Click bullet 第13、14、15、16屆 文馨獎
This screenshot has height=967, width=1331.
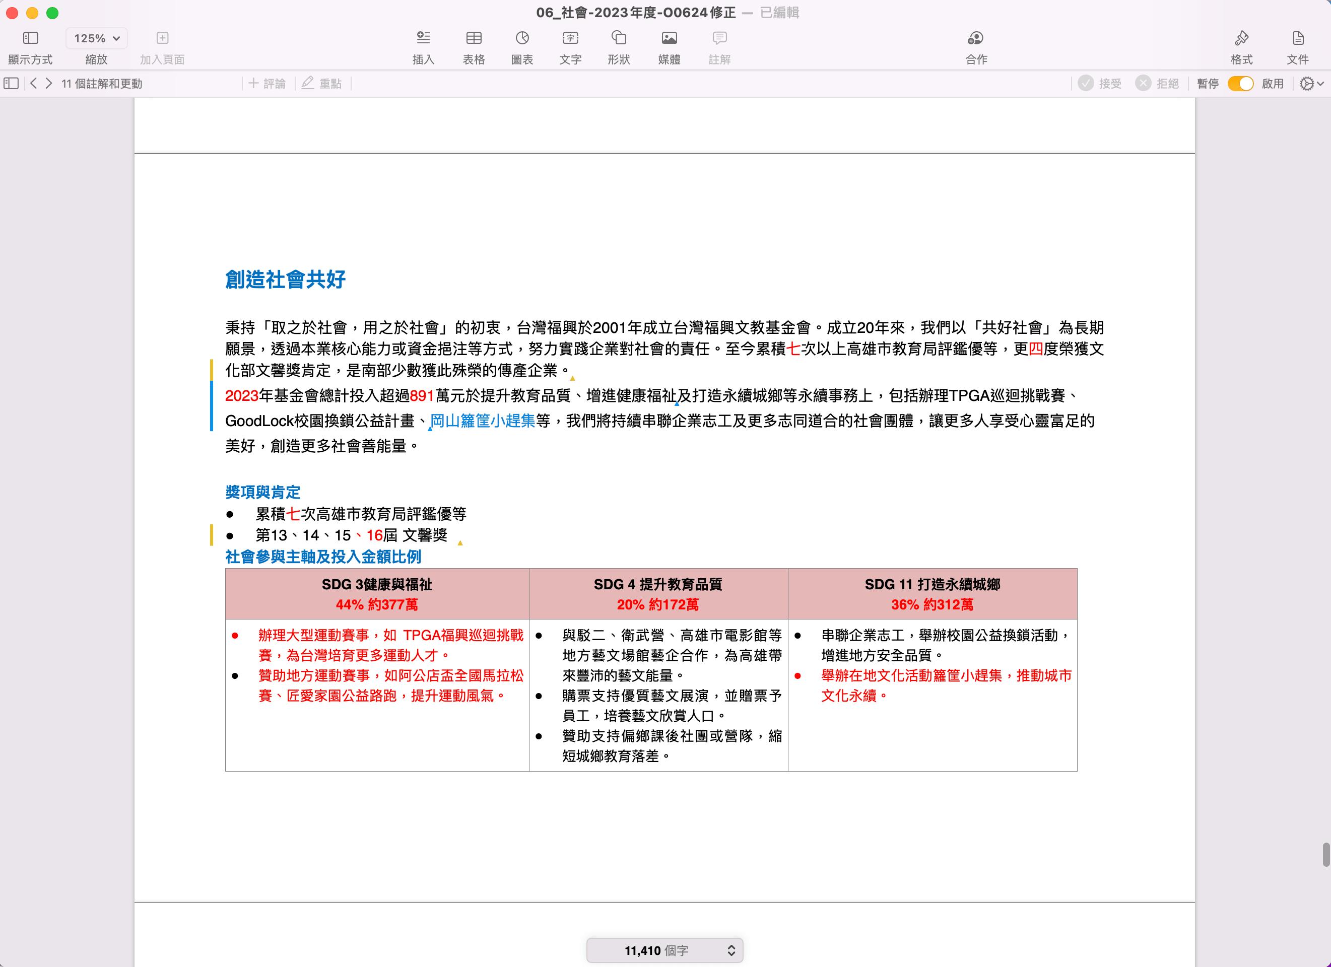pyautogui.click(x=352, y=535)
